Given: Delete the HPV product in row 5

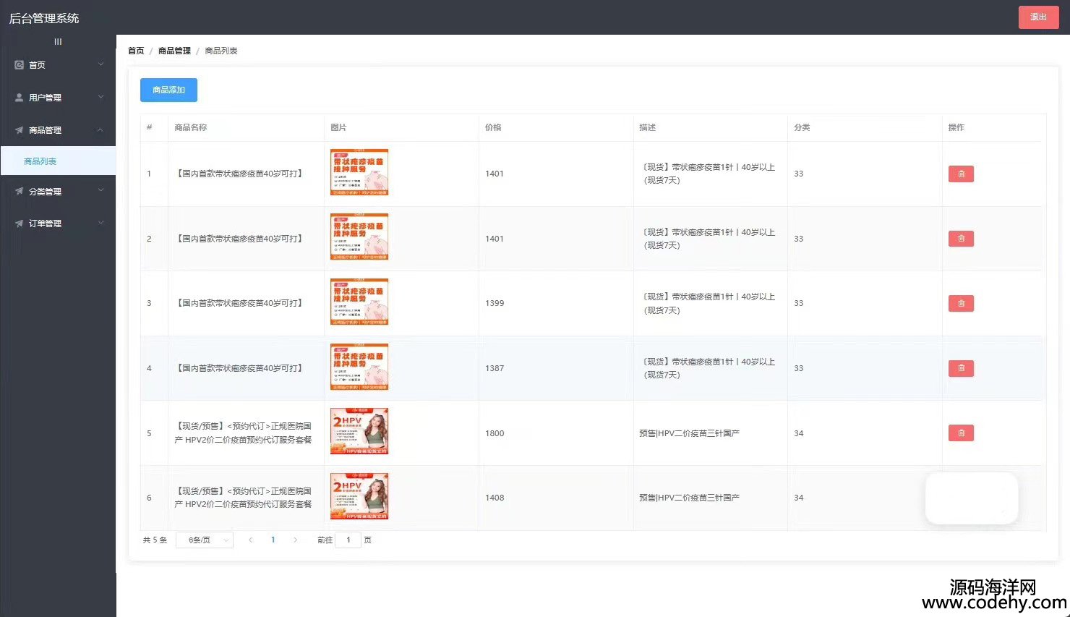Looking at the screenshot, I should click(961, 433).
